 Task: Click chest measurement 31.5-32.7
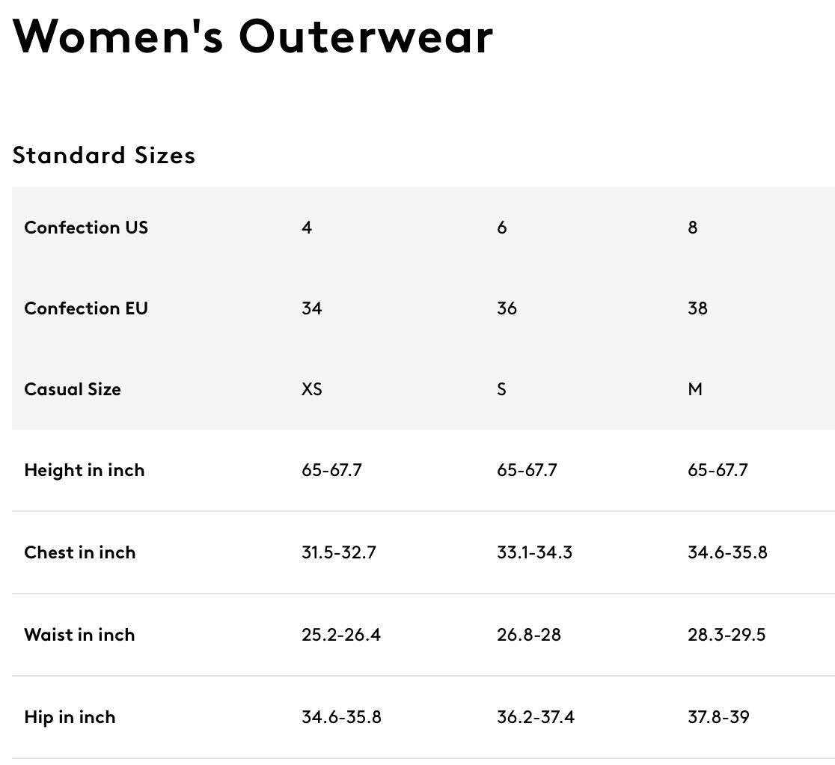pyautogui.click(x=339, y=552)
